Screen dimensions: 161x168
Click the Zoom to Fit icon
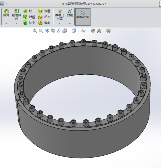[35, 31]
